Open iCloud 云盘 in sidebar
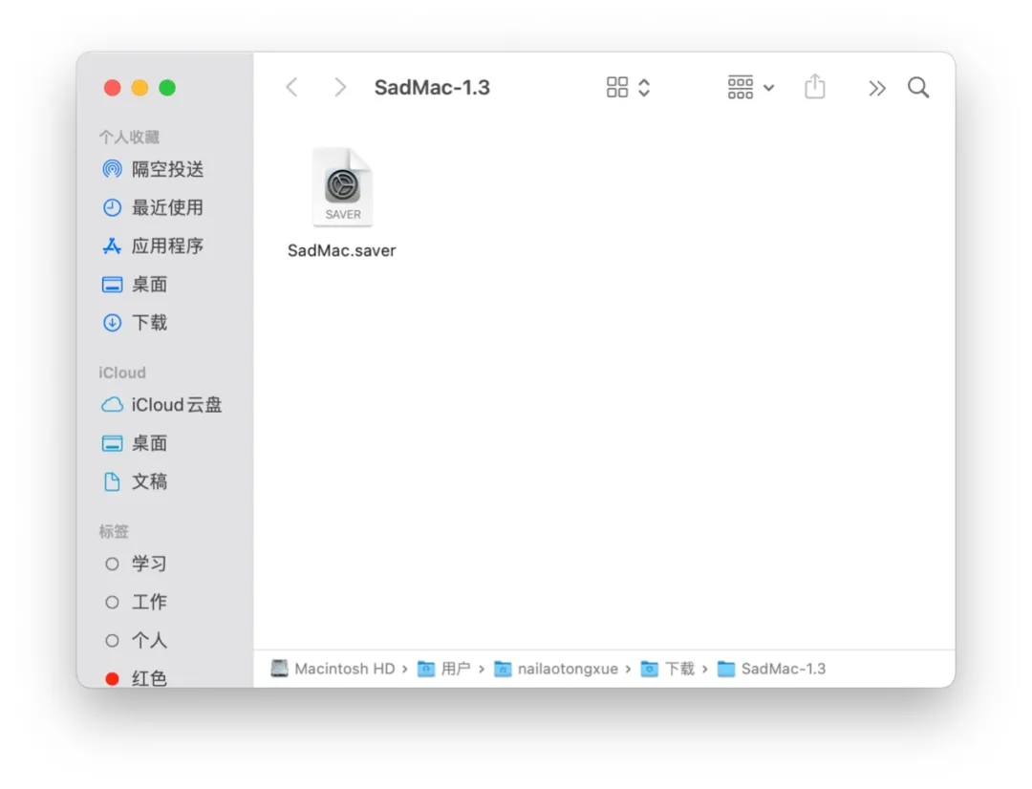 (x=161, y=405)
